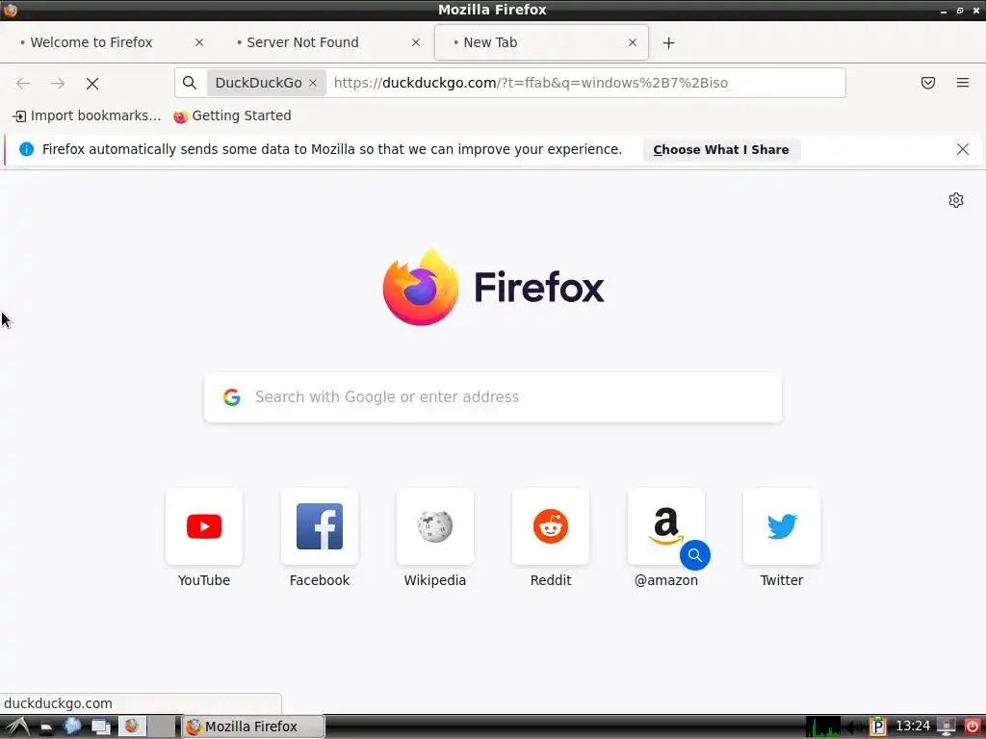The height and width of the screenshot is (739, 986).
Task: Close the Welcome to Firefox tab
Action: 198,42
